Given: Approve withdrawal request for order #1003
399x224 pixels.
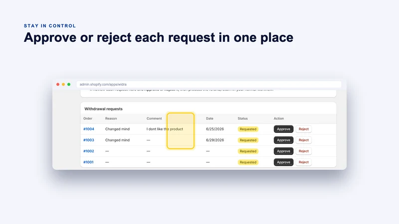Looking at the screenshot, I should tap(283, 140).
